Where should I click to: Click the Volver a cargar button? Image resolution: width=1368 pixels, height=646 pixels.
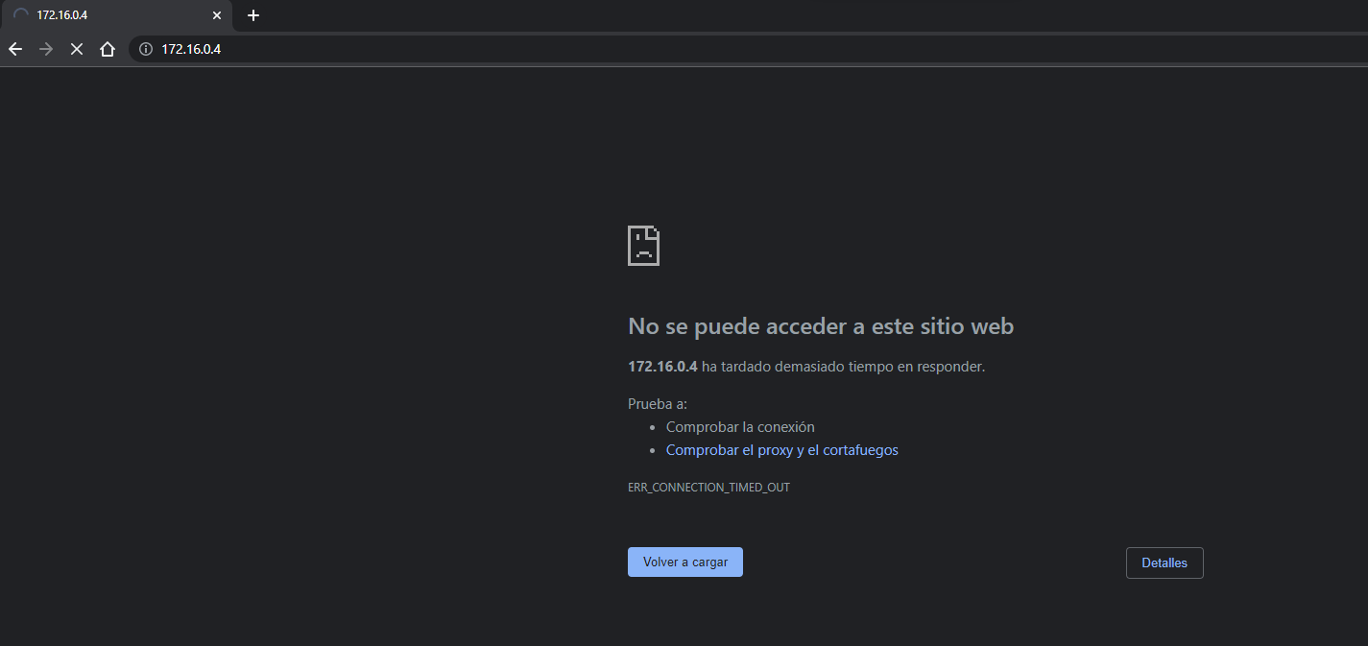point(685,562)
